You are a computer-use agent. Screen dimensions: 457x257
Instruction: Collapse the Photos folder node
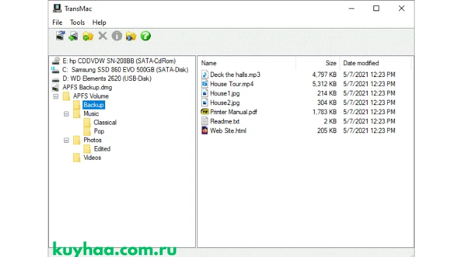[x=67, y=140]
